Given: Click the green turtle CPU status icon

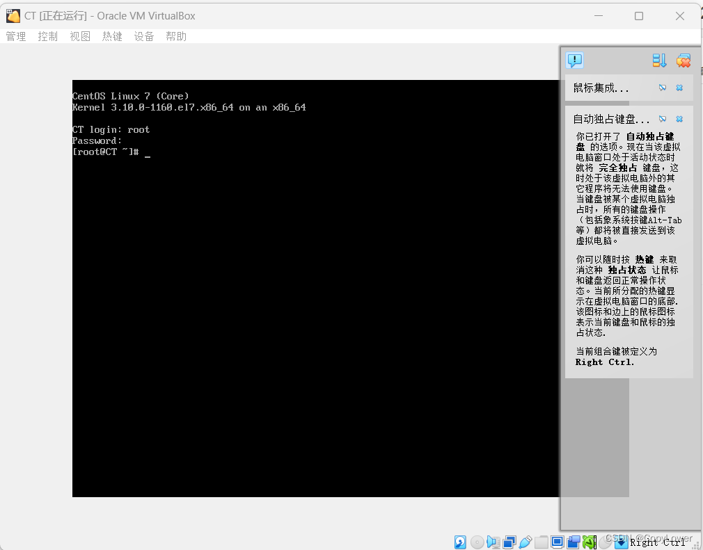Looking at the screenshot, I should pyautogui.click(x=590, y=542).
